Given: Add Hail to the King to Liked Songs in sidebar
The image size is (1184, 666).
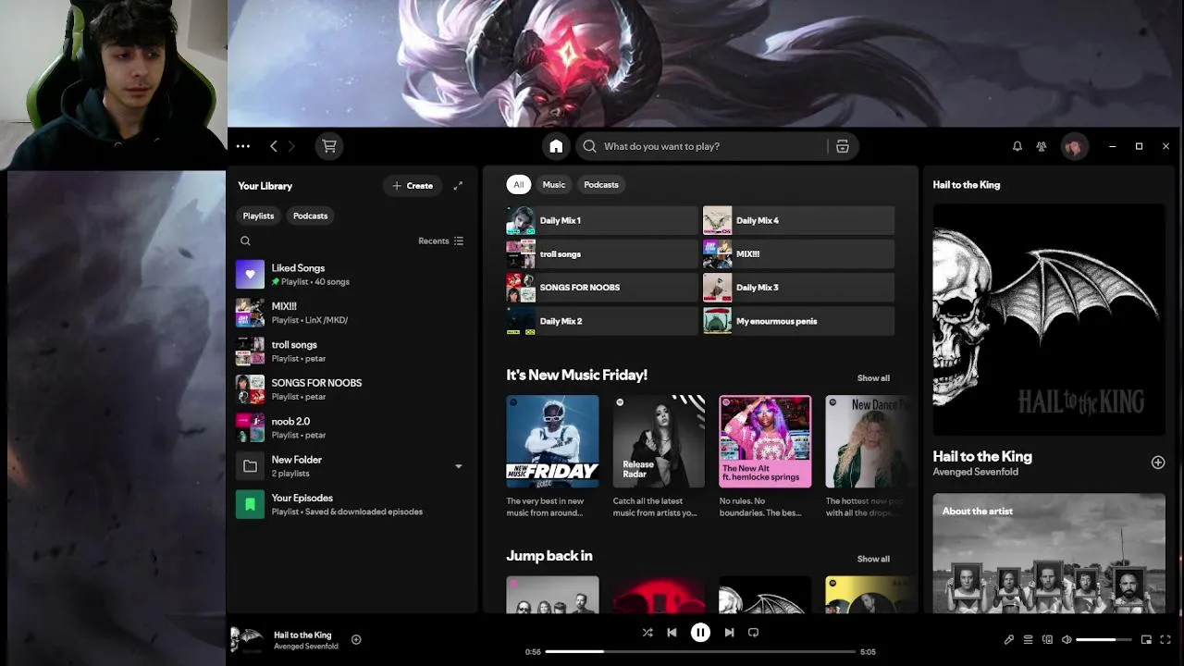Looking at the screenshot, I should (x=1157, y=462).
